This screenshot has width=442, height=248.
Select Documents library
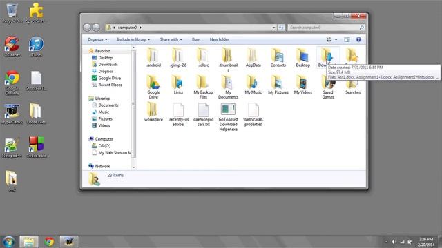tap(108, 105)
